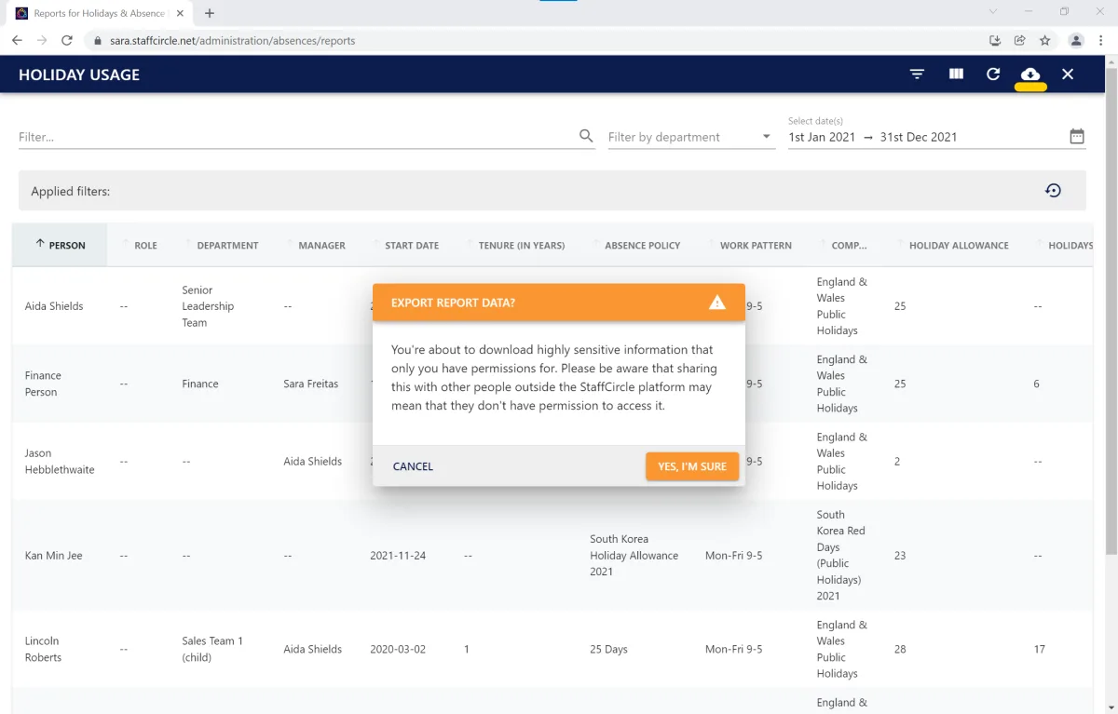Click the 2020-03-02 start date cell
Viewport: 1118px width, 714px height.
click(x=398, y=649)
